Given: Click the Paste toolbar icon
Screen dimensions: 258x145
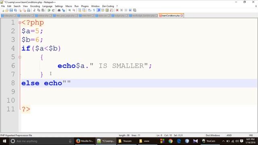Looking at the screenshot, I should coord(43,10).
